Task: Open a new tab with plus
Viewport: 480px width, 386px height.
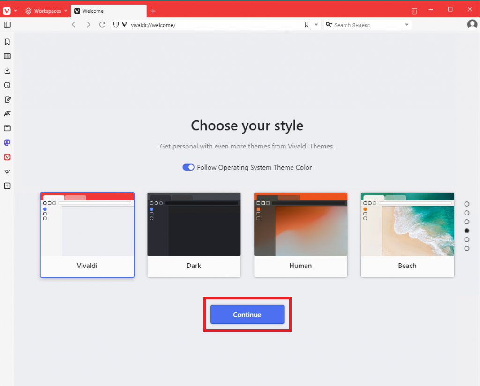Action: (153, 11)
